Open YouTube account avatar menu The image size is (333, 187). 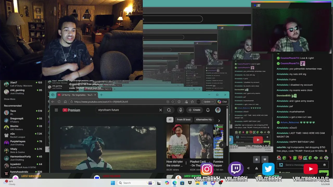(218, 110)
